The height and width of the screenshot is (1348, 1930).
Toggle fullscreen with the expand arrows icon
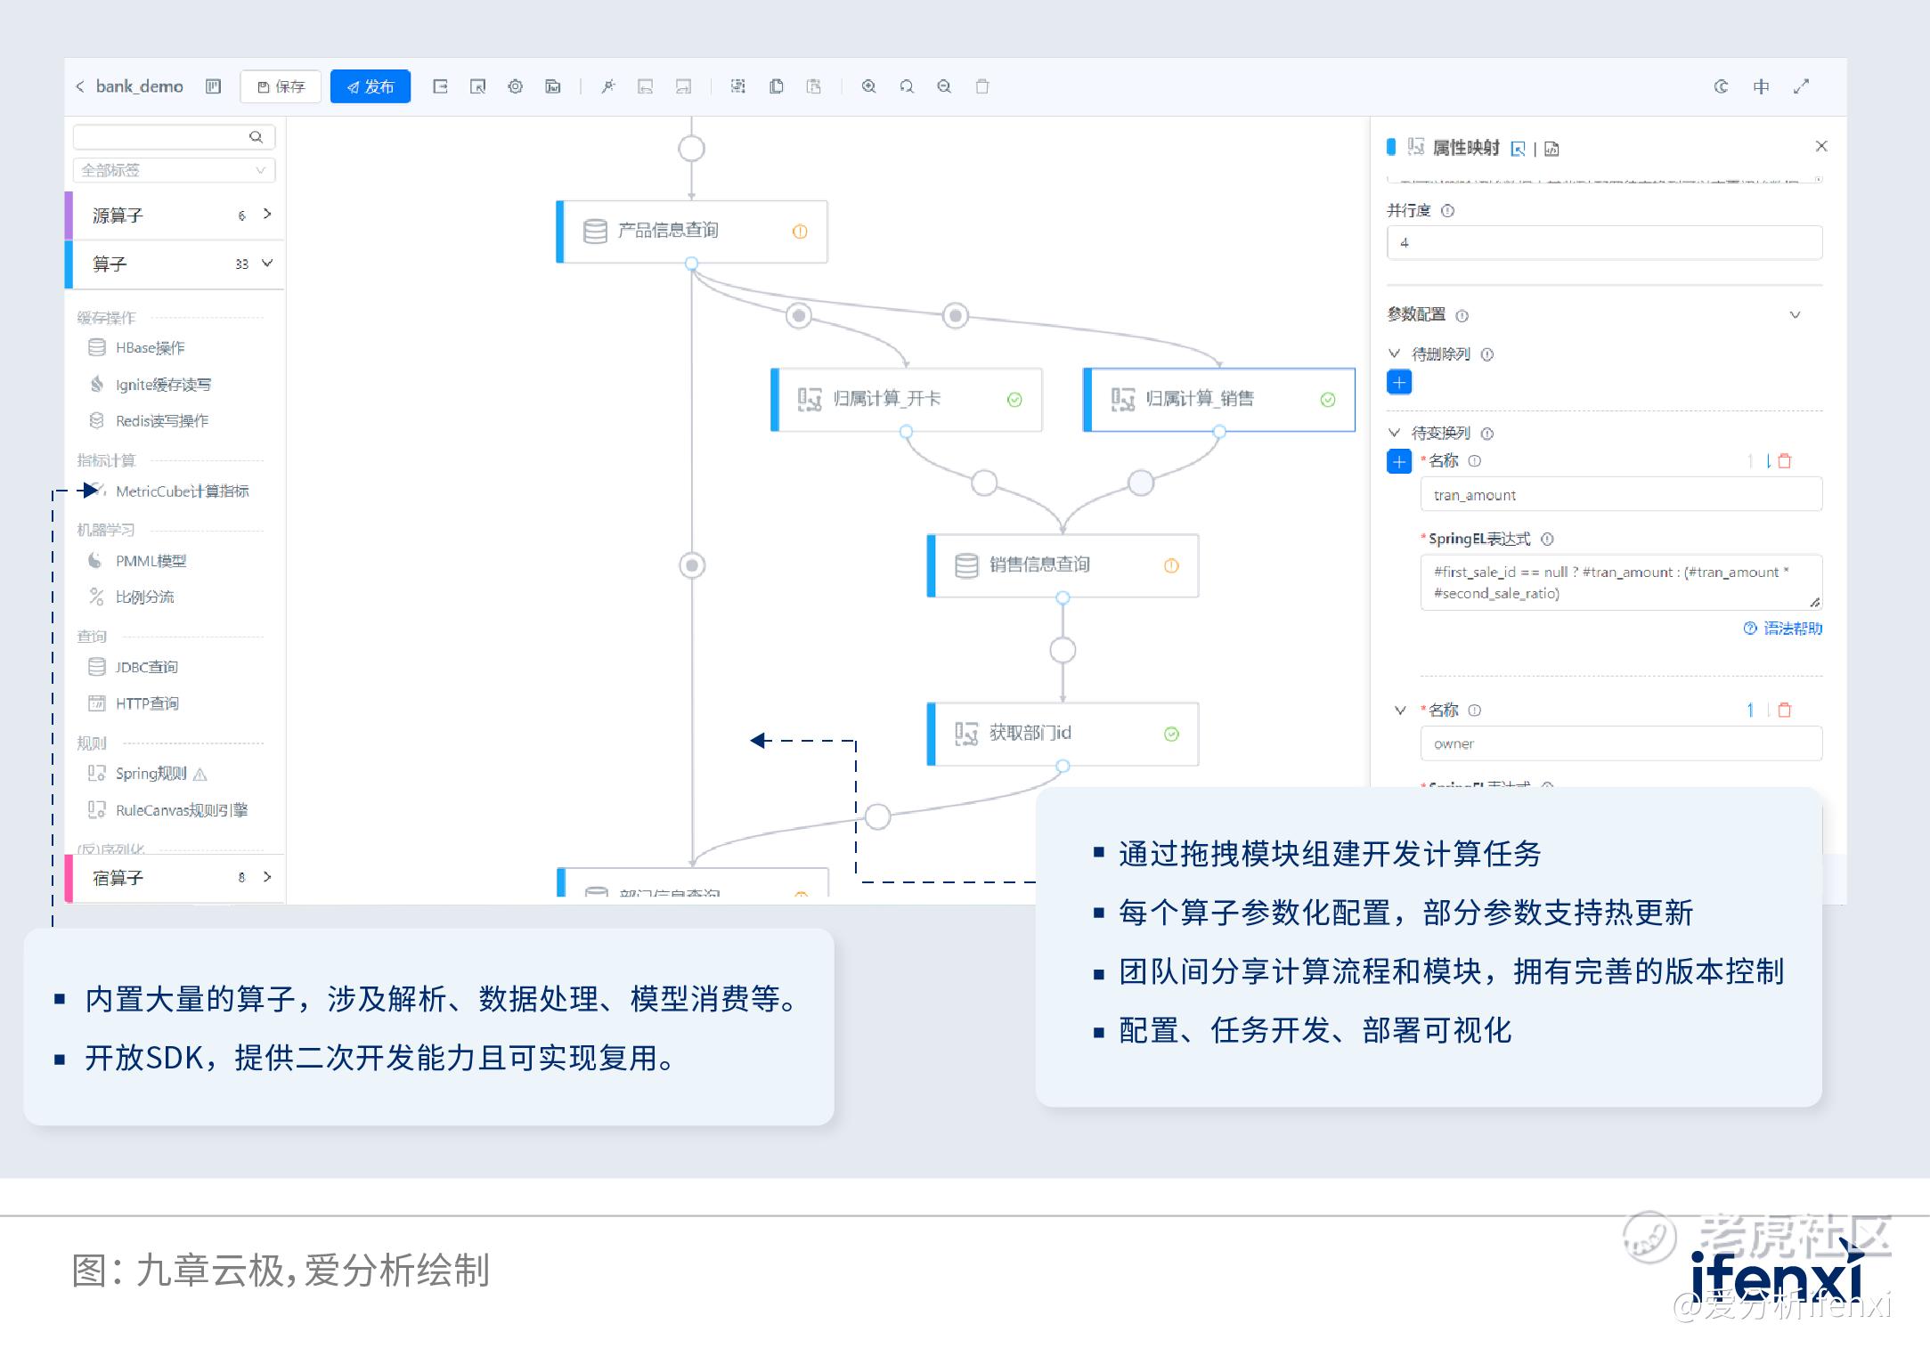point(1801,86)
